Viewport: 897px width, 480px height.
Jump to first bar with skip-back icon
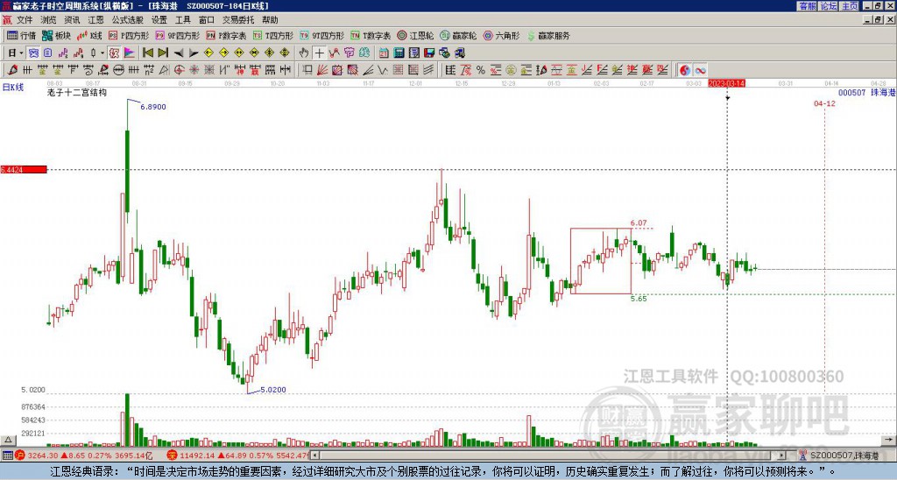coord(147,53)
